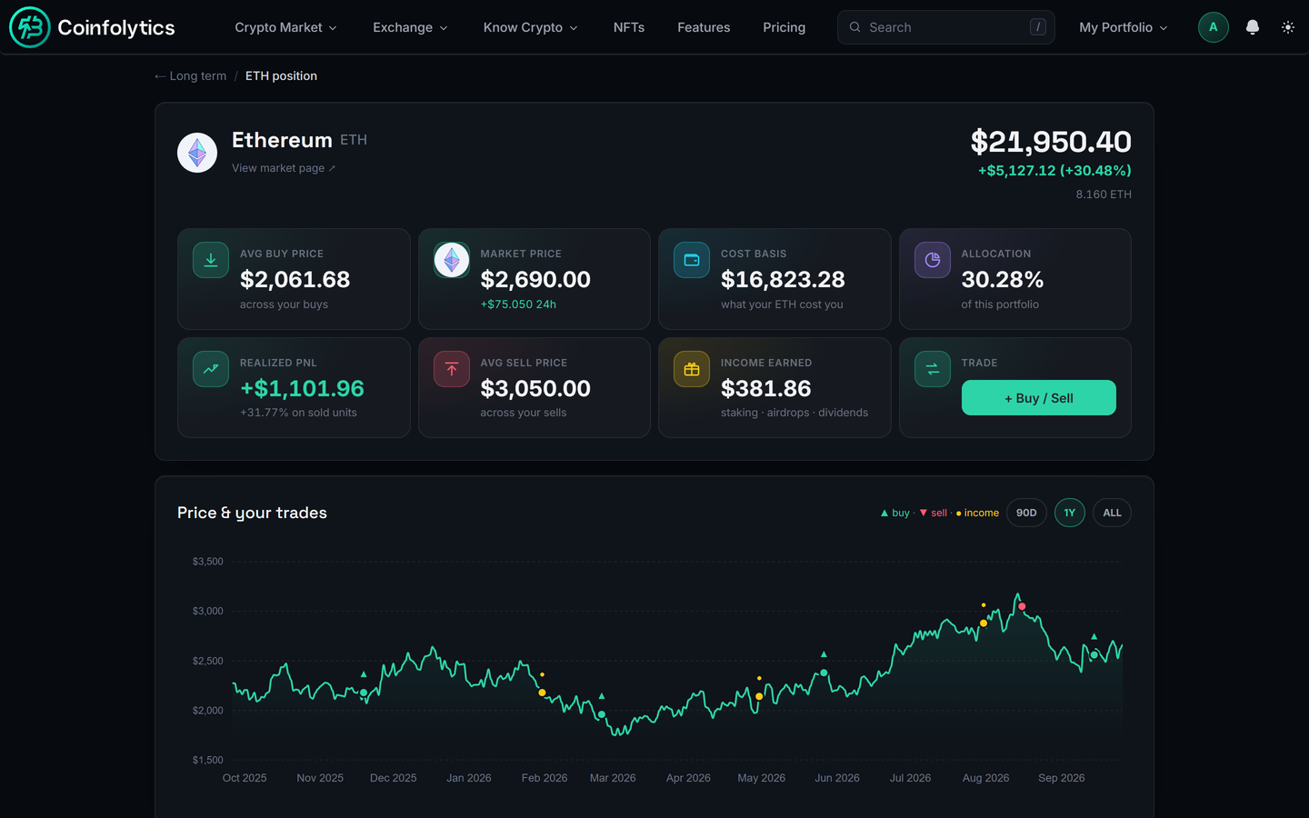
Task: Click the 30.28% allocation value
Action: 1003,279
